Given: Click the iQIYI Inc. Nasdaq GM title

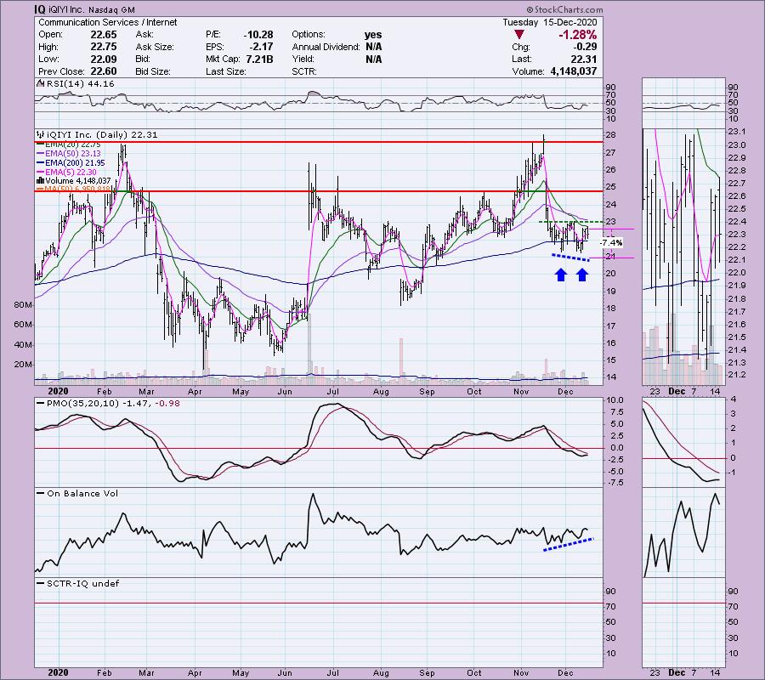Looking at the screenshot, I should (92, 9).
